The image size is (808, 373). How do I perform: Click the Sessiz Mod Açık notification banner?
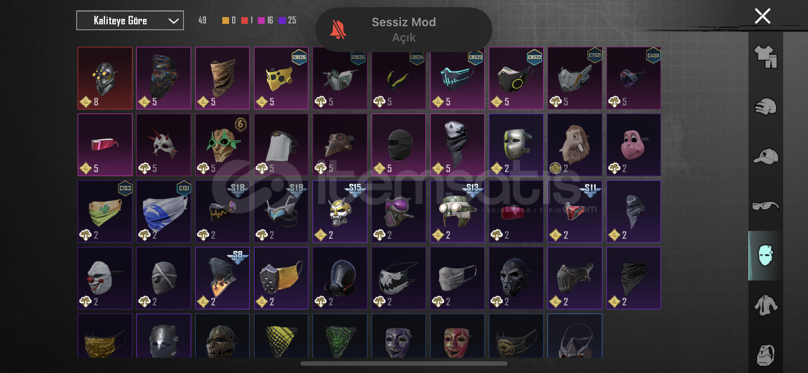pos(404,30)
